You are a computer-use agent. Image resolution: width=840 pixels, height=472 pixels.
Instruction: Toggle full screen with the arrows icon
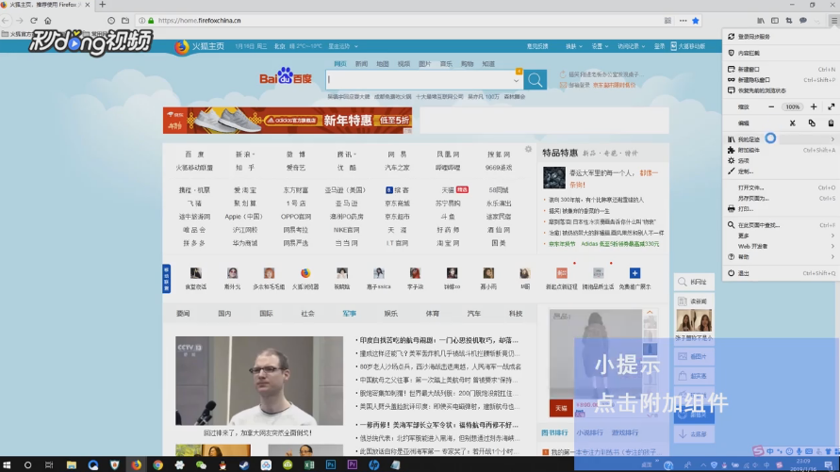tap(831, 106)
